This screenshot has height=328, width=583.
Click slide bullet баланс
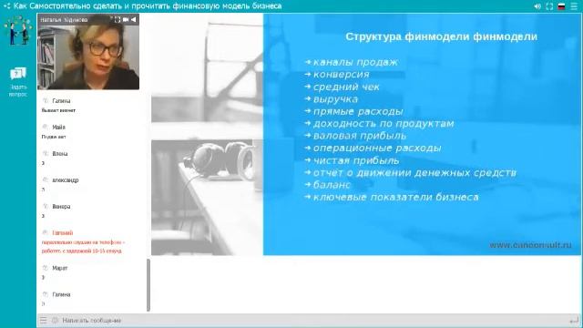pos(332,185)
